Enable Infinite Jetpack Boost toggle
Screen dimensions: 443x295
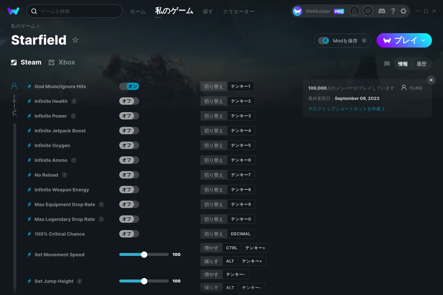coord(129,131)
